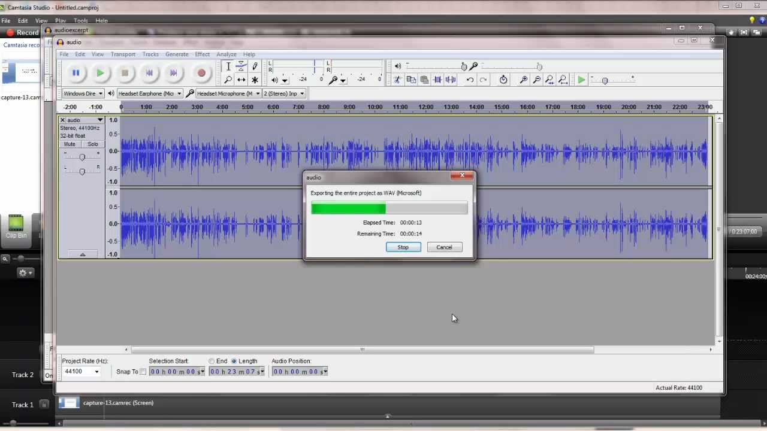The height and width of the screenshot is (431, 767).
Task: Open the Audacity Effect menu
Action: [203, 54]
